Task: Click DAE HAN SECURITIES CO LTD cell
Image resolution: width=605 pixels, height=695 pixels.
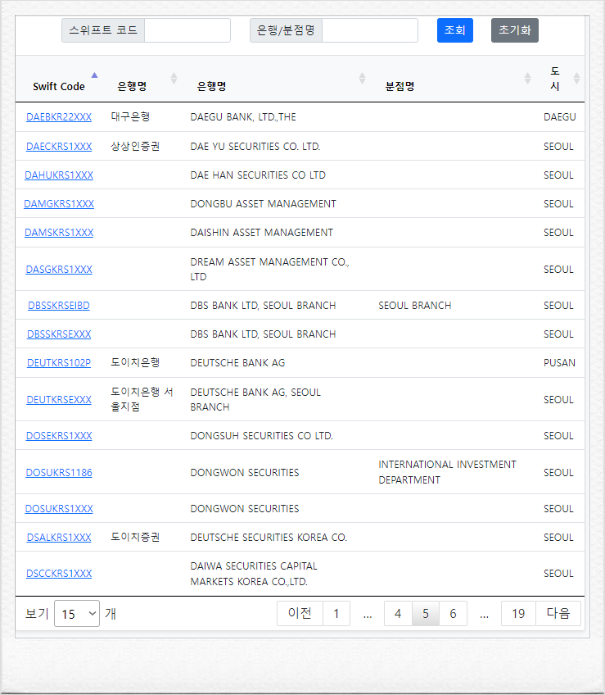Action: click(258, 175)
